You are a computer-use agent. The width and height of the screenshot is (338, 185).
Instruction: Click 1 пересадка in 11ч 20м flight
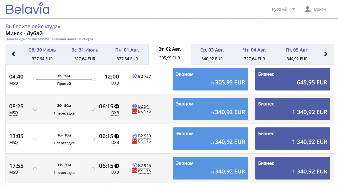[x=64, y=173]
